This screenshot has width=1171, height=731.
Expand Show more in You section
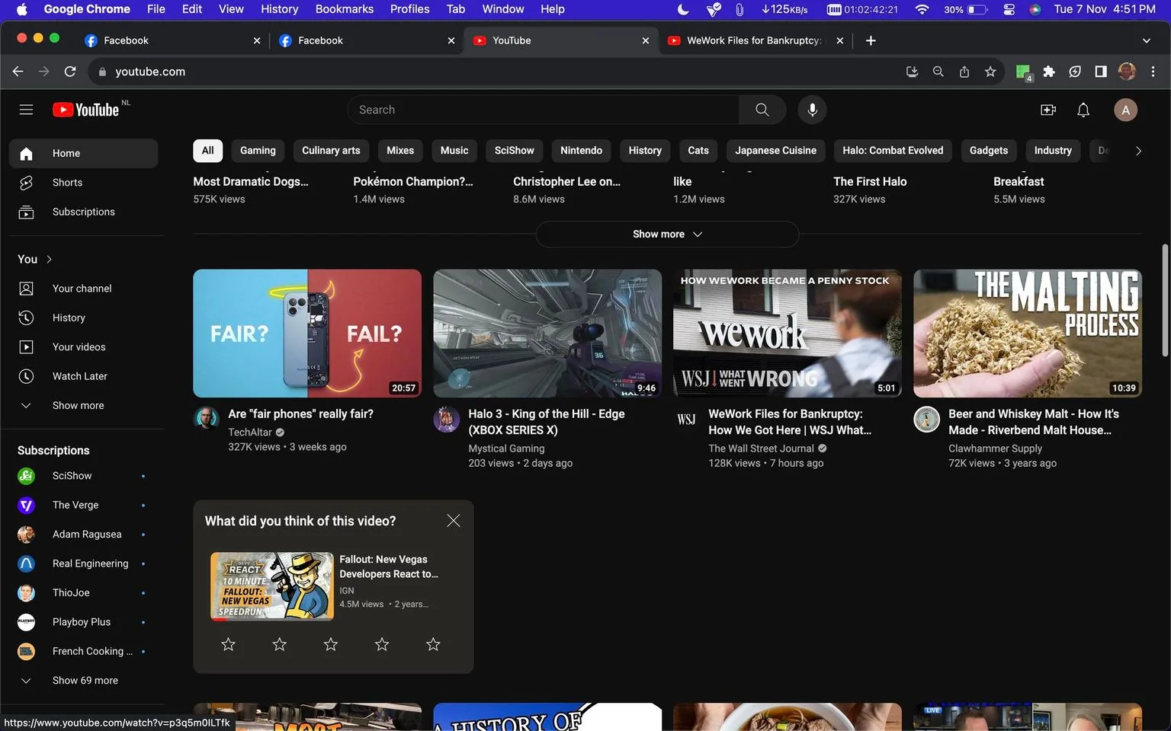[82, 405]
